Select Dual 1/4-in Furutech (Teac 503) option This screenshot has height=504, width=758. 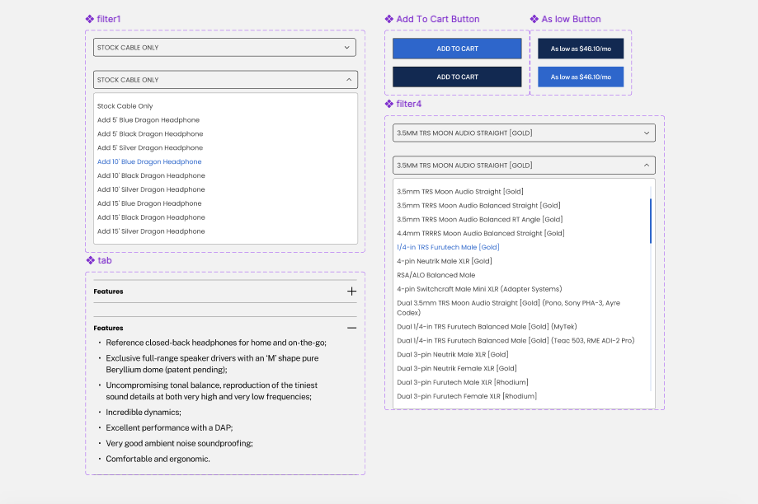pos(516,341)
